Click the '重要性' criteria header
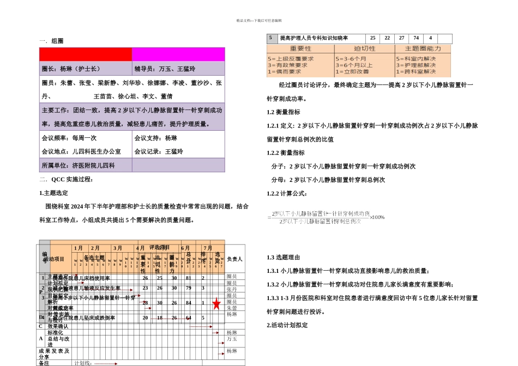 (300, 48)
